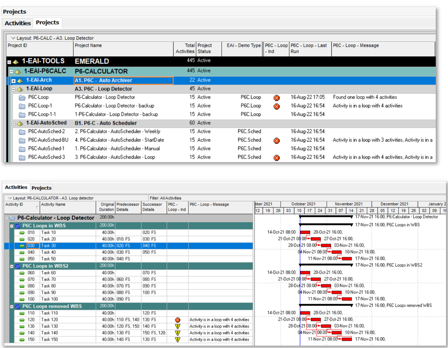The image size is (448, 348).
Task: Switch to the Projects tab beside bold Activities tab
Action: click(42, 188)
